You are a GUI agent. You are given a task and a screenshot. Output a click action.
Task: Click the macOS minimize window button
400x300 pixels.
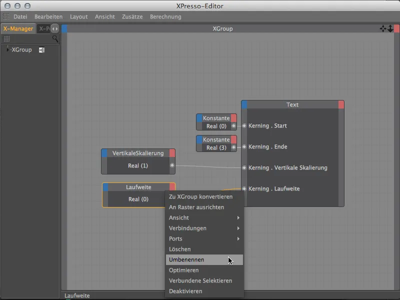[x=17, y=6]
